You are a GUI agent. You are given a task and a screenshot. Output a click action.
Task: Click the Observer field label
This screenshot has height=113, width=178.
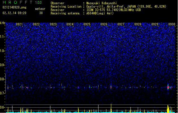pyautogui.click(x=57, y=3)
